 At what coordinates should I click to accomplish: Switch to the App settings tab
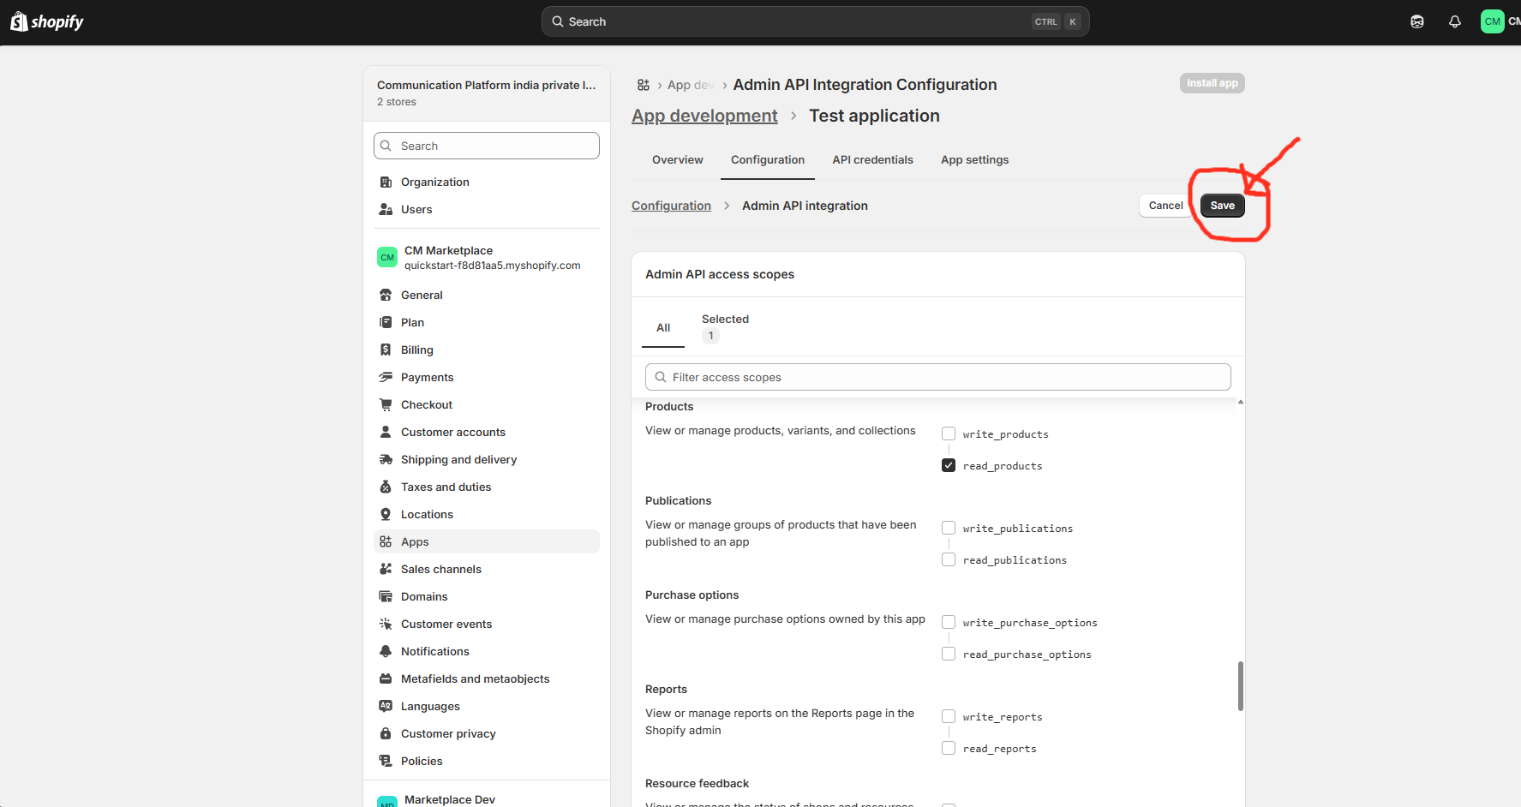(974, 160)
